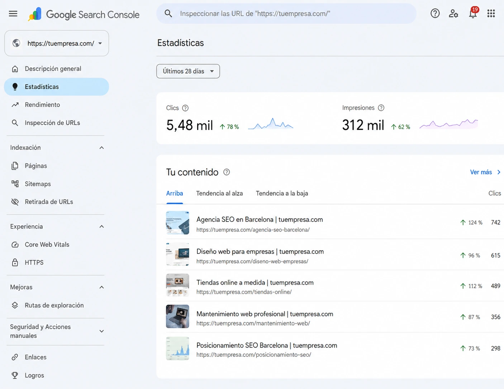Click the Agencia SEO page thumbnail
504x389 pixels.
(177, 223)
